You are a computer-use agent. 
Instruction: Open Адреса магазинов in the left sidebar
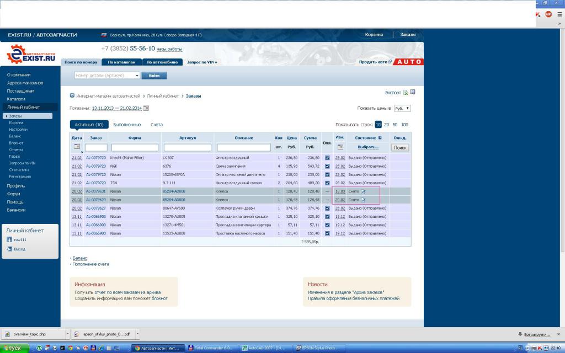click(x=25, y=83)
